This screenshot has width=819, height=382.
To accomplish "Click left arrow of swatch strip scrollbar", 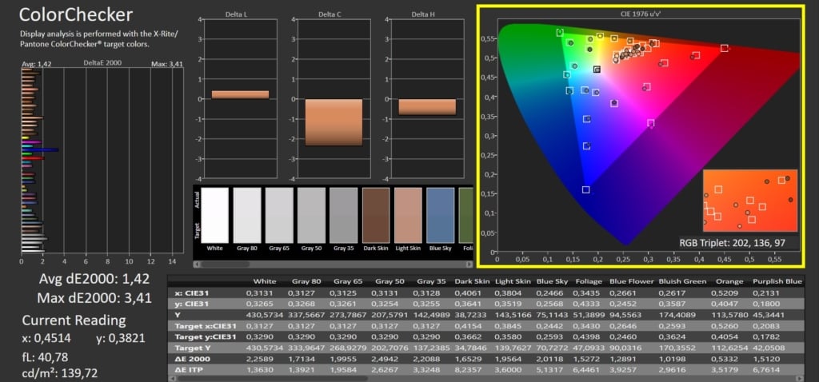I will point(197,264).
